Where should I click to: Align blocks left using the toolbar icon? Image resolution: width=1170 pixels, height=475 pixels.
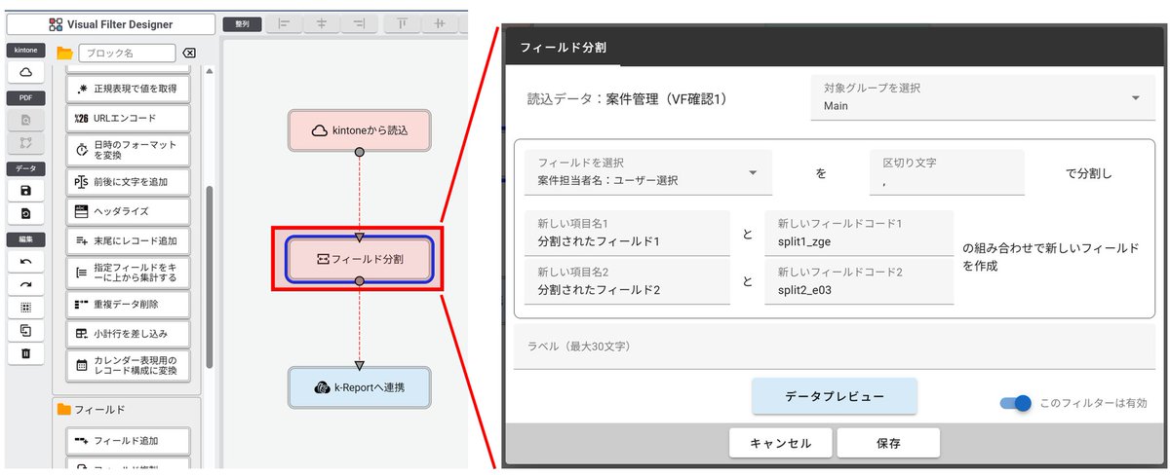[x=285, y=24]
